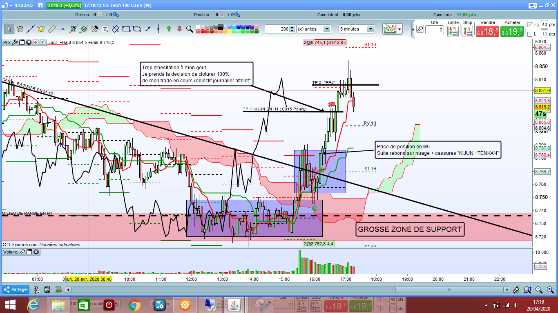558x313 pixels.
Task: Select the white color swatch
Action: click(x=198, y=27)
